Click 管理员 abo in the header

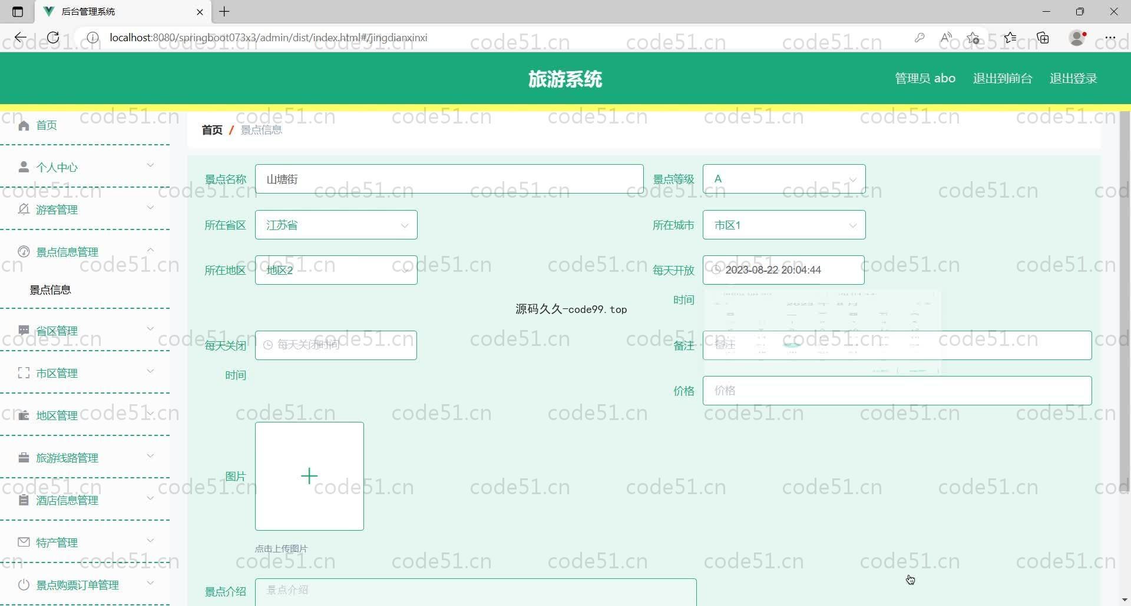point(925,78)
